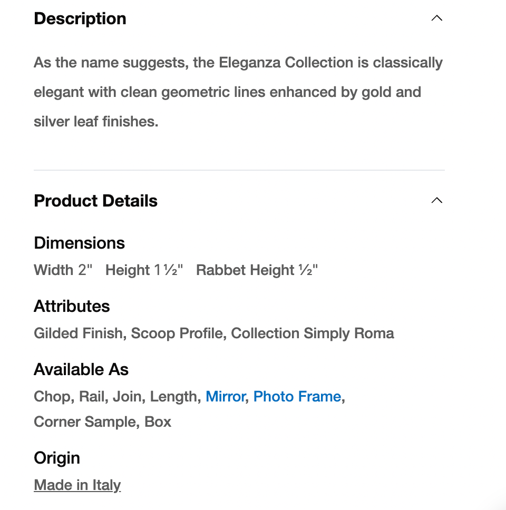Click the Dimensions subheading
This screenshot has height=510, width=506.
79,243
